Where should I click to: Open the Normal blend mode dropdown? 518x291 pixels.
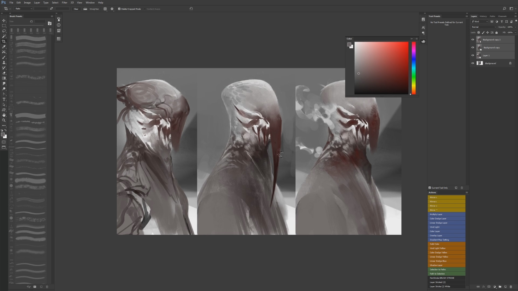[484, 27]
